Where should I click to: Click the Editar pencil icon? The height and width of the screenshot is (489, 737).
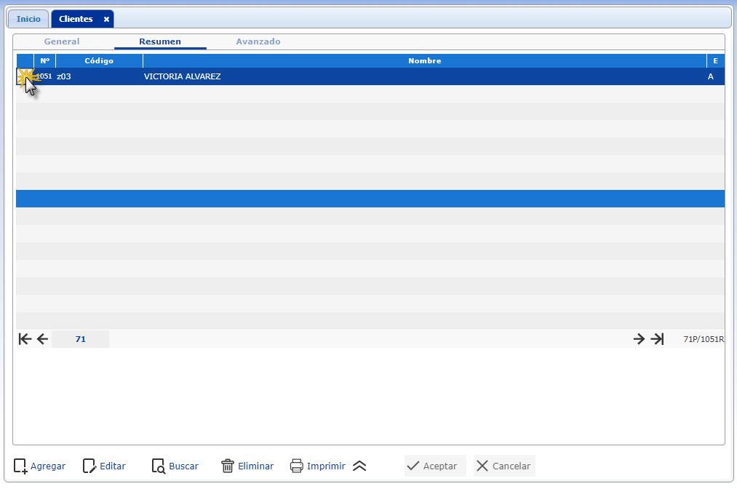coord(89,466)
